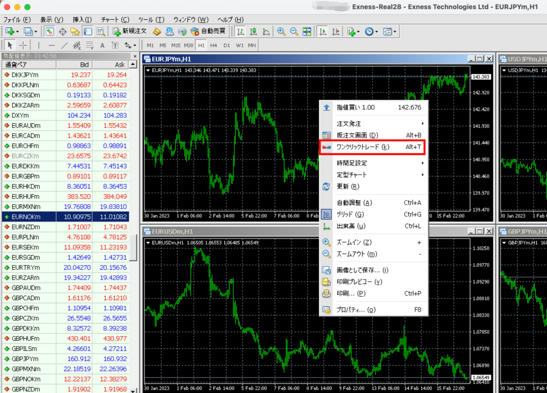Select the equidistant channel tool
The width and height of the screenshot is (547, 393).
pyautogui.click(x=77, y=45)
